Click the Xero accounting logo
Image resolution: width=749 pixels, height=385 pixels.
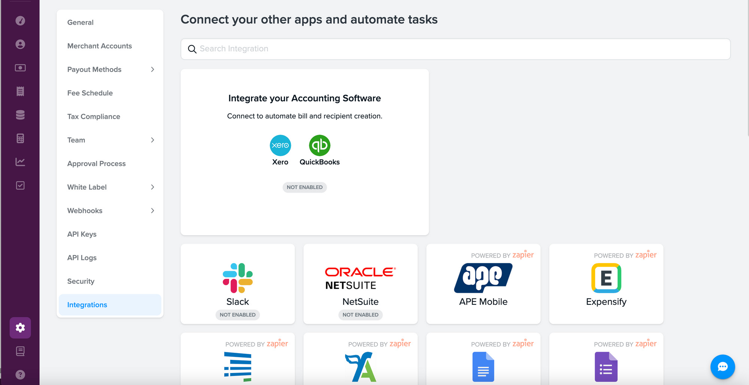point(280,145)
